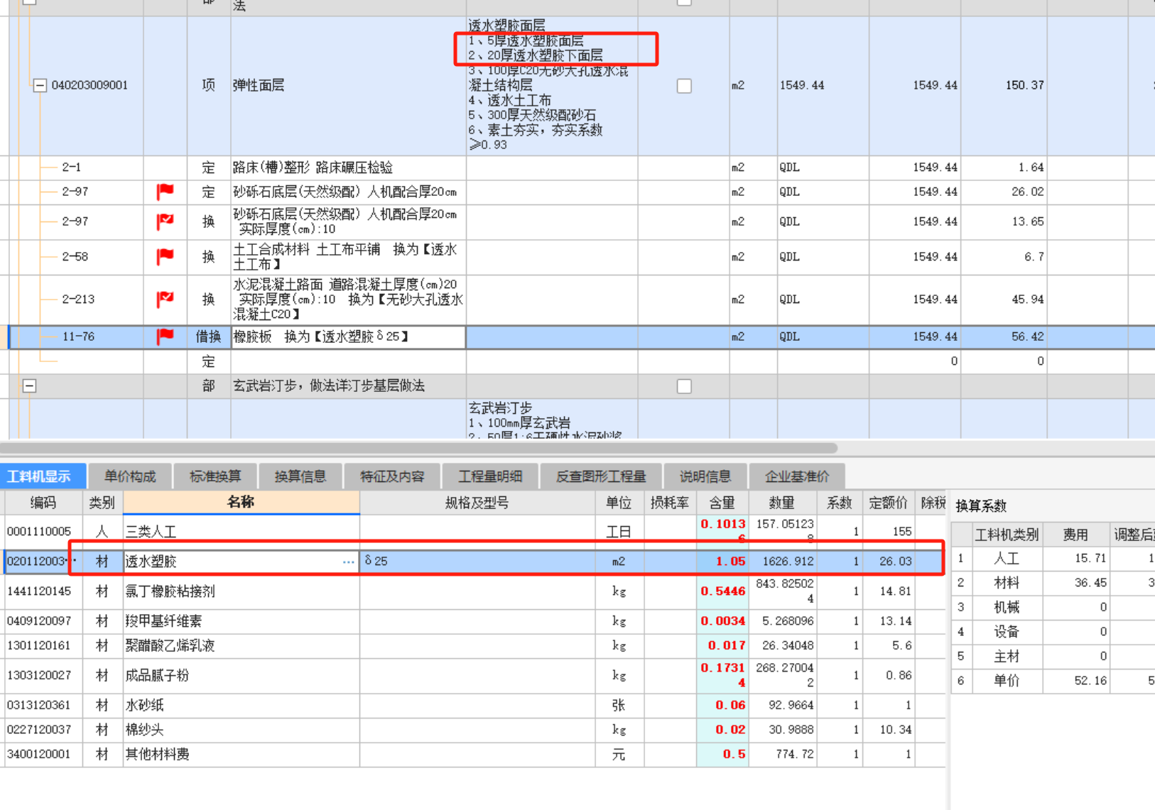Click the 水砂纸 material name
Screen dimensions: 1155x810
(144, 705)
